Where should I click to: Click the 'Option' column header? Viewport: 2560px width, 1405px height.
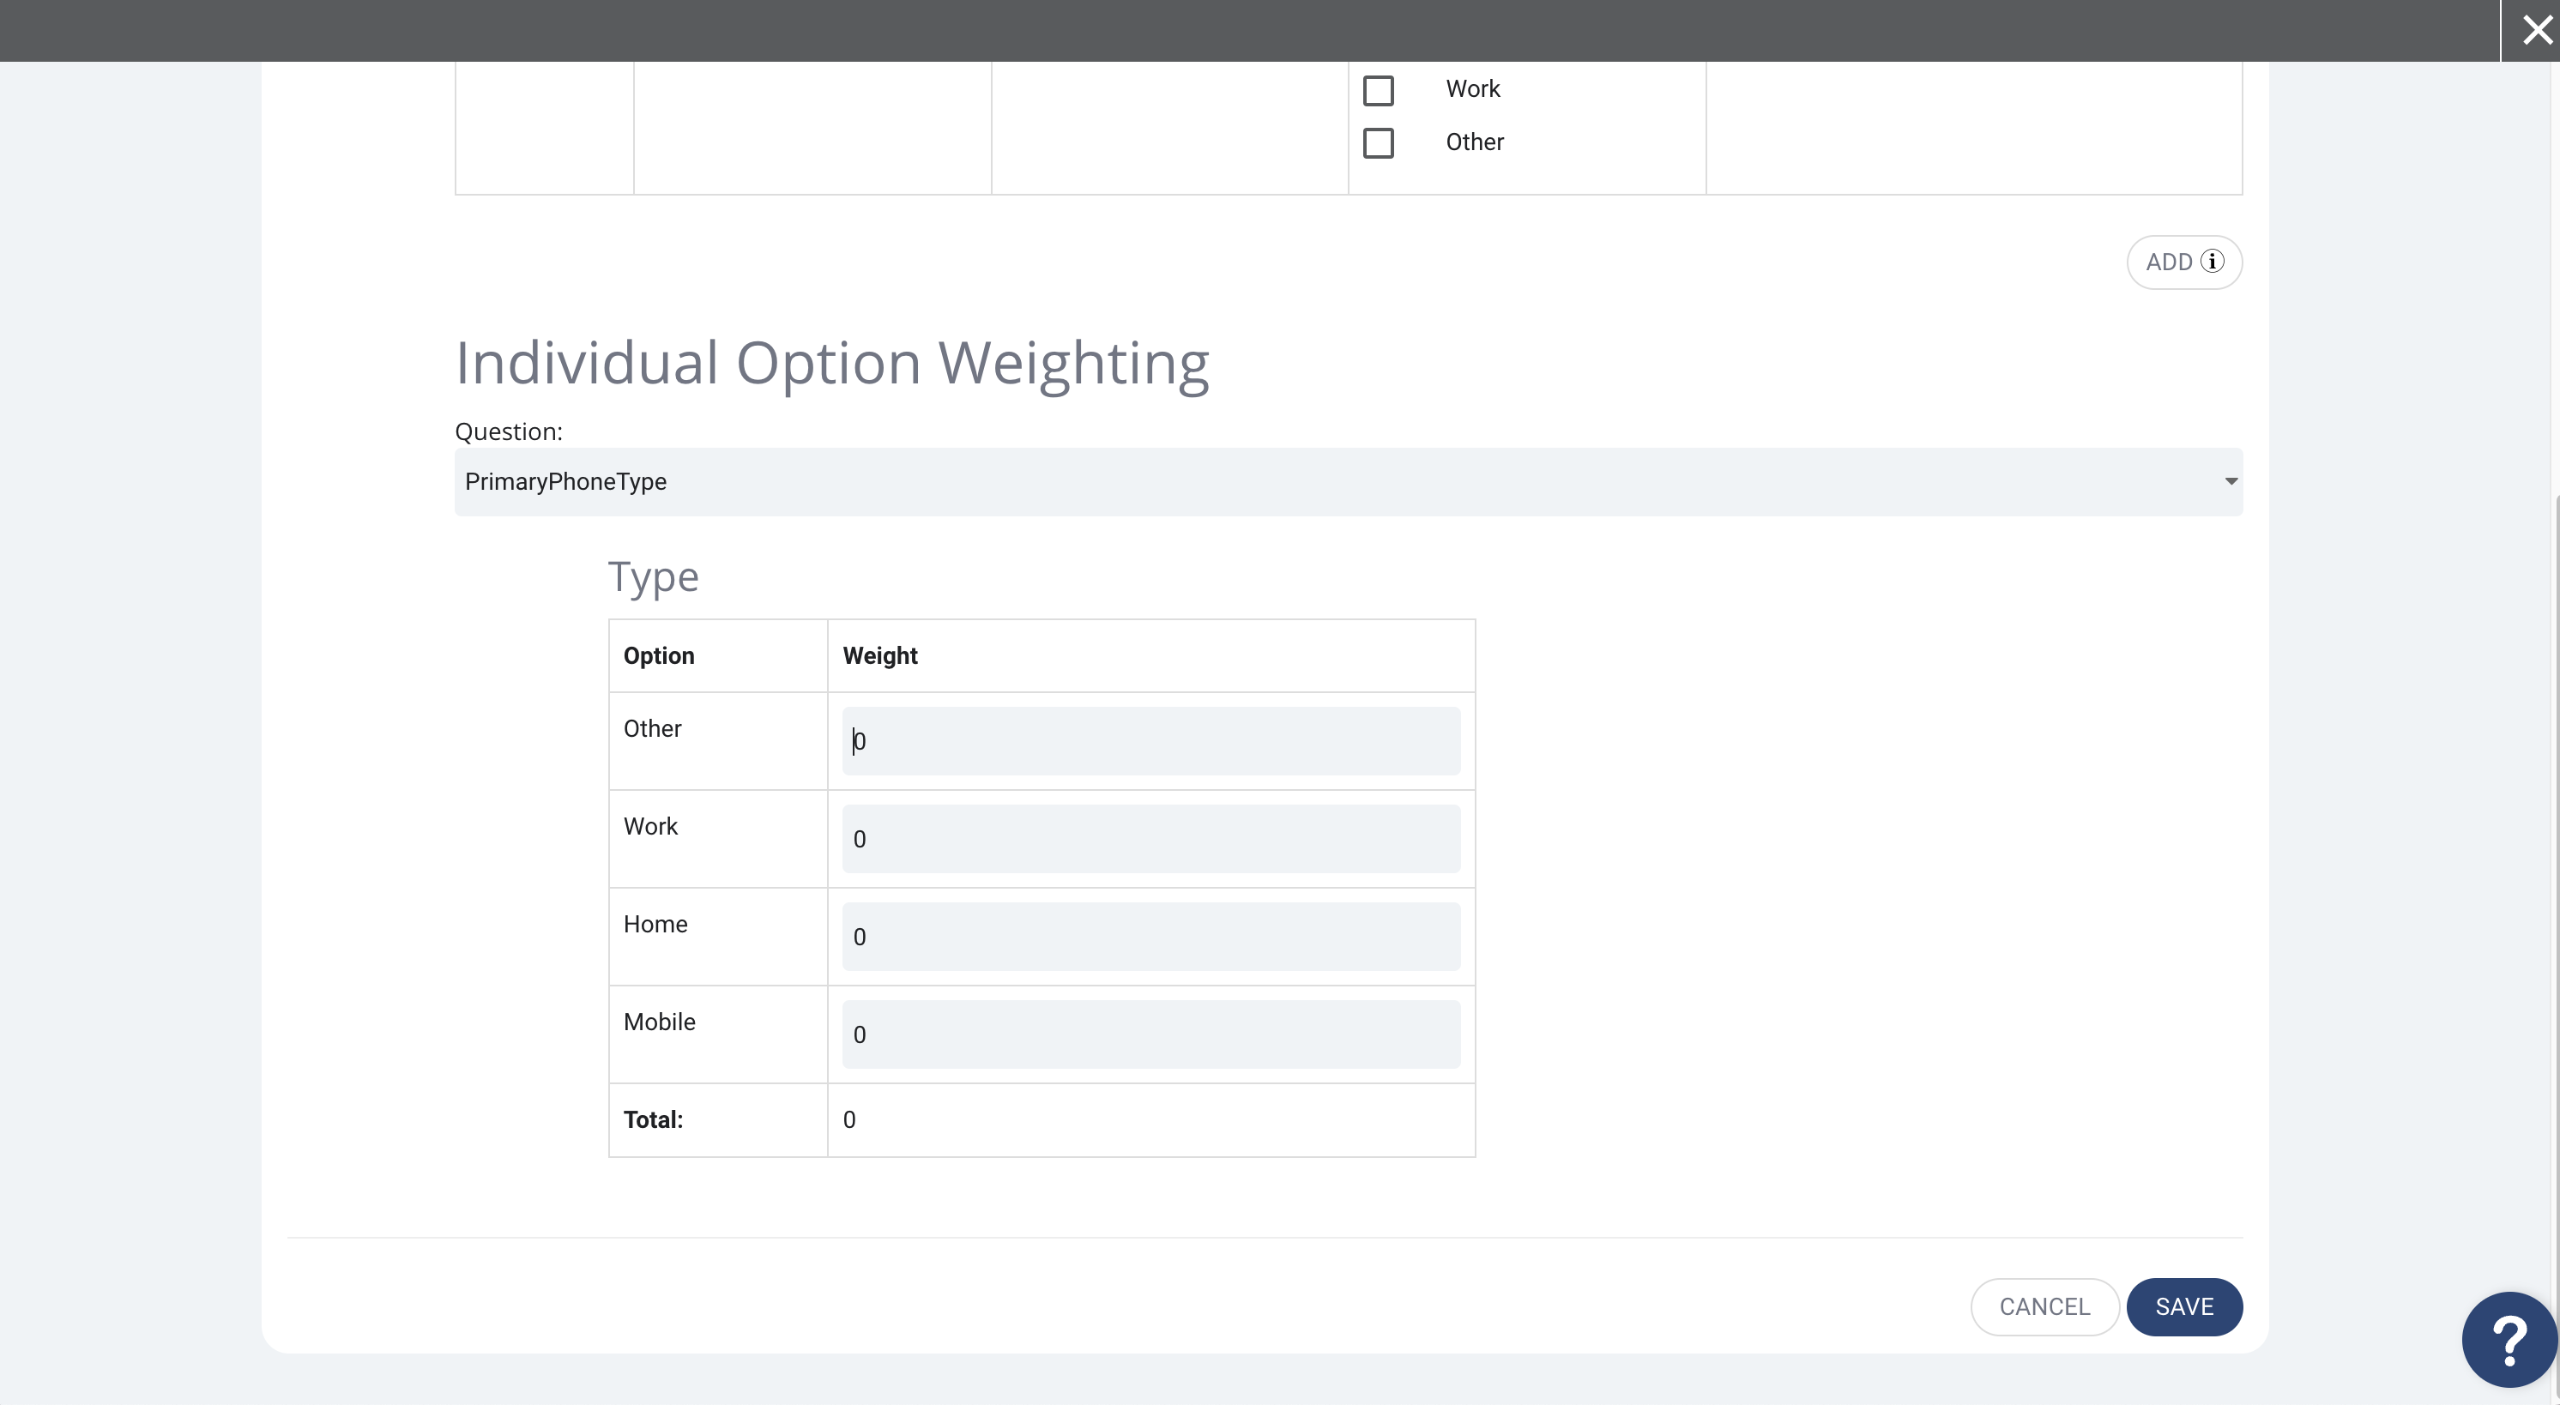coord(659,656)
